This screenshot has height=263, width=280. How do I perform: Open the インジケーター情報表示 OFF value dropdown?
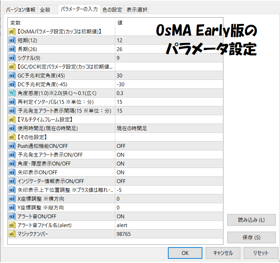click(x=169, y=181)
